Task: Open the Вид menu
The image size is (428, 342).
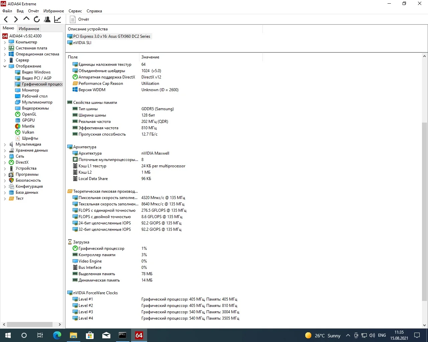Action: point(20,11)
